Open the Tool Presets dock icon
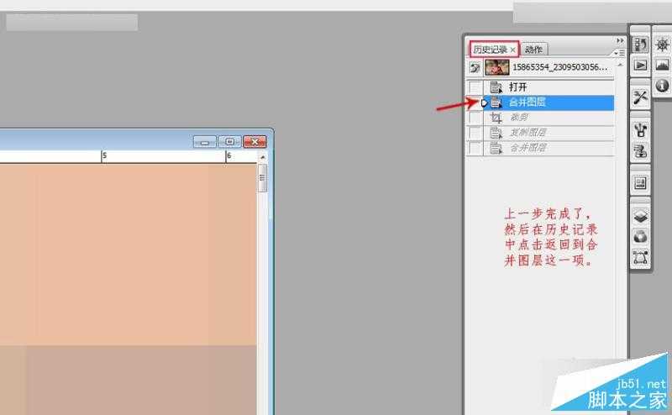Viewport: 672px width, 415px height. point(640,97)
